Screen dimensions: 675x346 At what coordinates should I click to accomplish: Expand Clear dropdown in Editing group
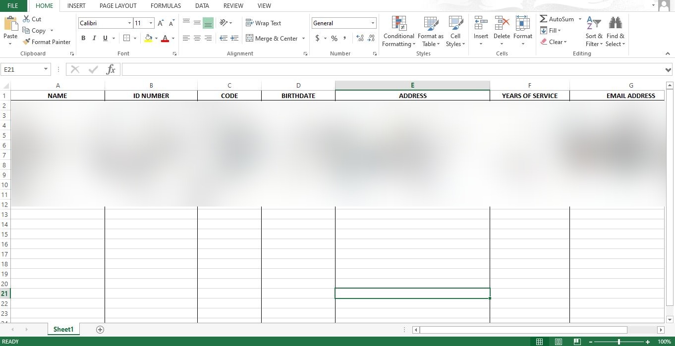(x=565, y=42)
